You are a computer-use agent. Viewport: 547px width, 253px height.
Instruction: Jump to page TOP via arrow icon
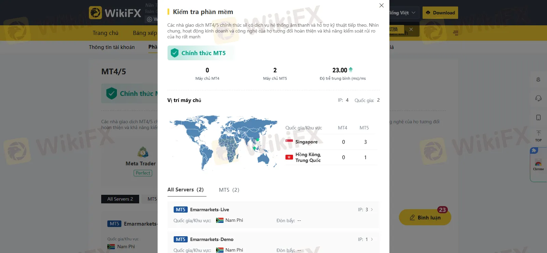(x=538, y=136)
